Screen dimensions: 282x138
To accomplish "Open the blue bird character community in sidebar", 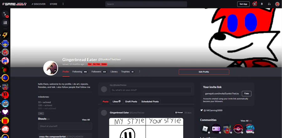I will pyautogui.click(x=5, y=43).
